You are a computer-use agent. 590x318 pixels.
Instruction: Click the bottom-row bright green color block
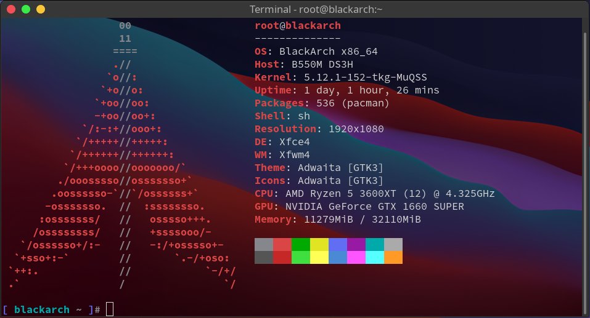pos(301,257)
